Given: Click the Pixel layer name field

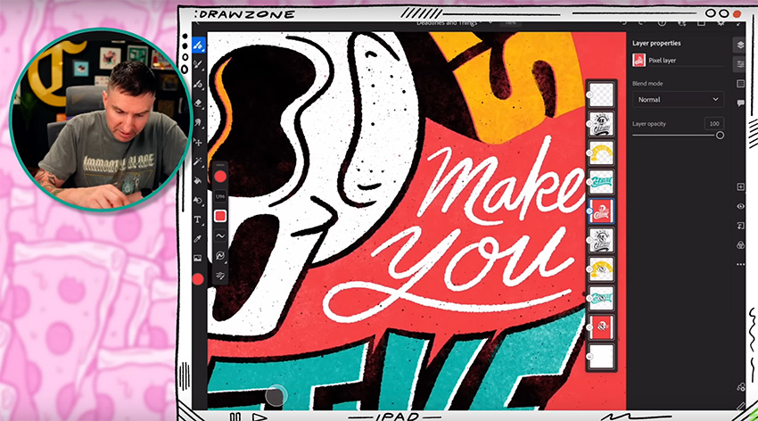Looking at the screenshot, I should (x=686, y=61).
